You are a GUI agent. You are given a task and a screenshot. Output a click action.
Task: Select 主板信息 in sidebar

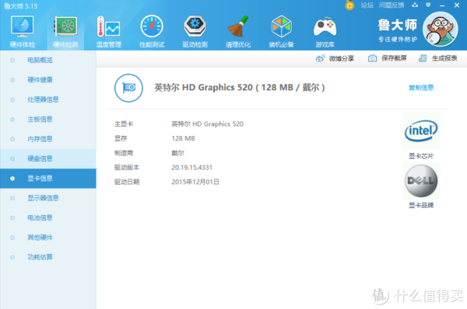click(x=48, y=120)
